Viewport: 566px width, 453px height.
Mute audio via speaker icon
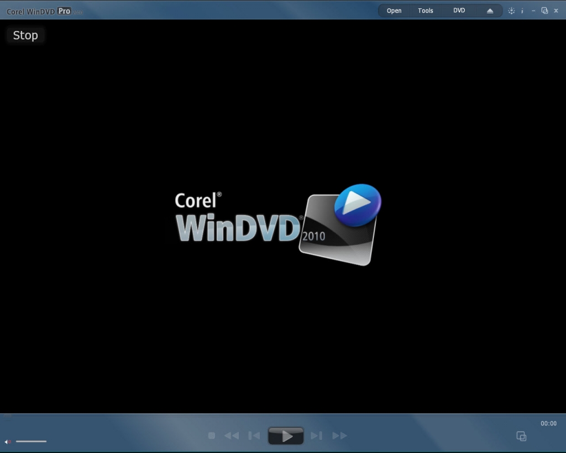tap(8, 441)
